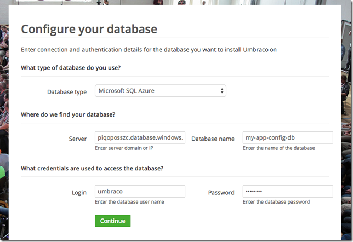Click the 'Login' label
This screenshot has height=242, width=353.
click(79, 193)
